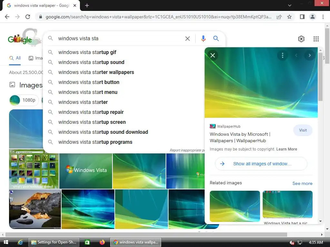Screen dimensions: 330x247
Task: Select suggestion windows vista startup programs
Action: click(123, 142)
